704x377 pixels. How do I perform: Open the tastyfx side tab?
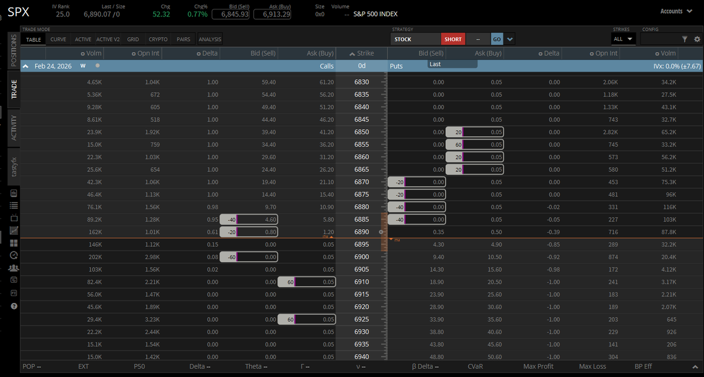point(13,166)
